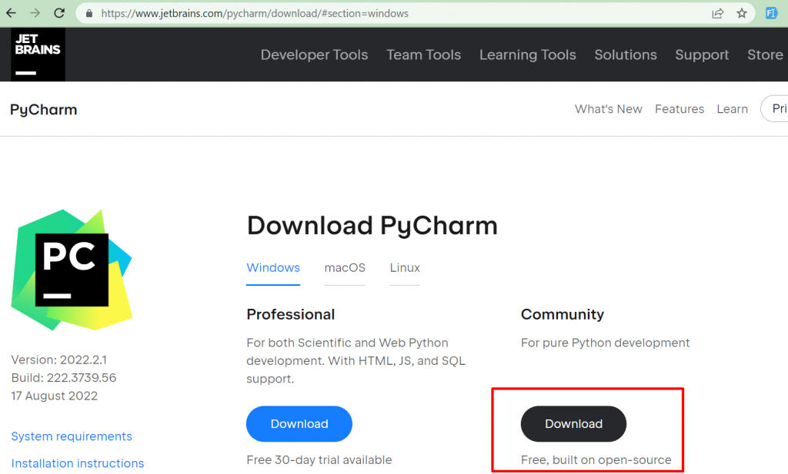The width and height of the screenshot is (788, 474).
Task: Open the Developer Tools menu
Action: pyautogui.click(x=314, y=55)
